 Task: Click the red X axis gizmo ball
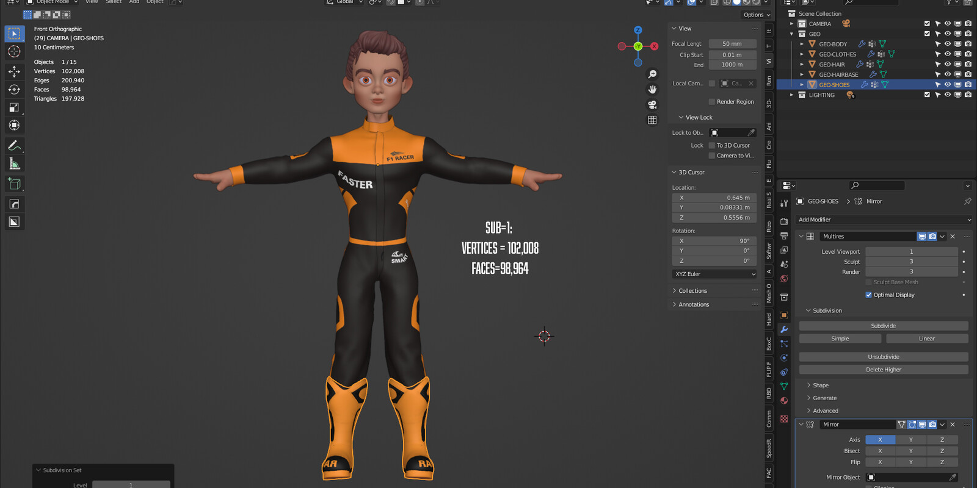tap(654, 46)
